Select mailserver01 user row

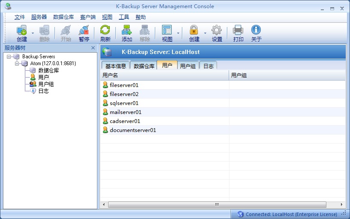coord(223,112)
